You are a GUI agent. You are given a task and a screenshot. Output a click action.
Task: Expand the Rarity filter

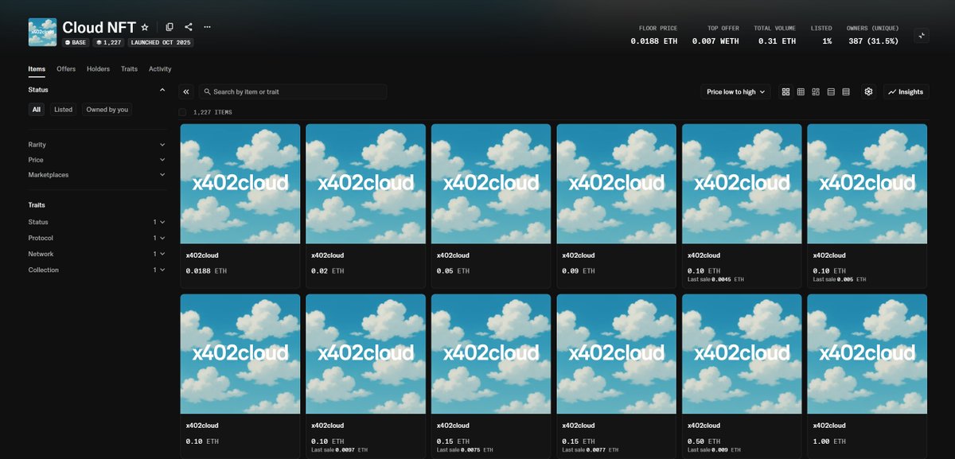[x=97, y=145]
